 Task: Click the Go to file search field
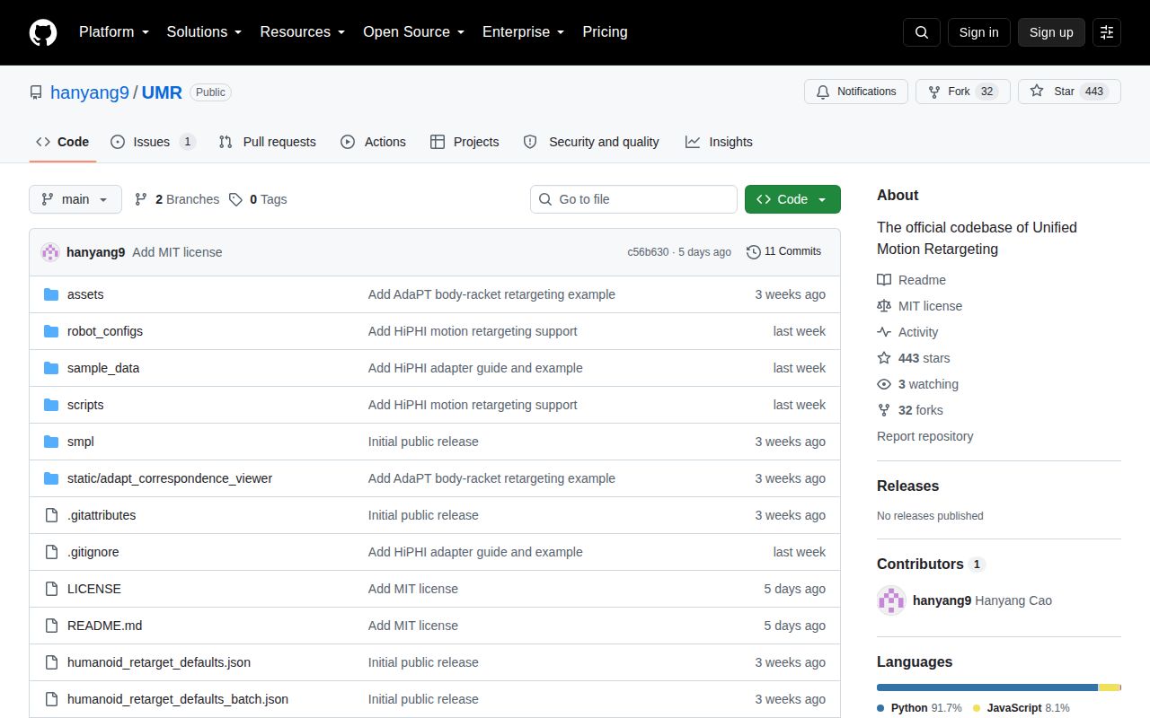coord(633,199)
